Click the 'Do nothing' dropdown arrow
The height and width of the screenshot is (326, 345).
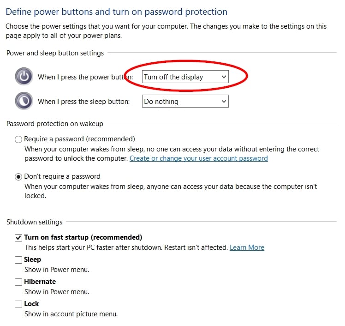tap(224, 101)
